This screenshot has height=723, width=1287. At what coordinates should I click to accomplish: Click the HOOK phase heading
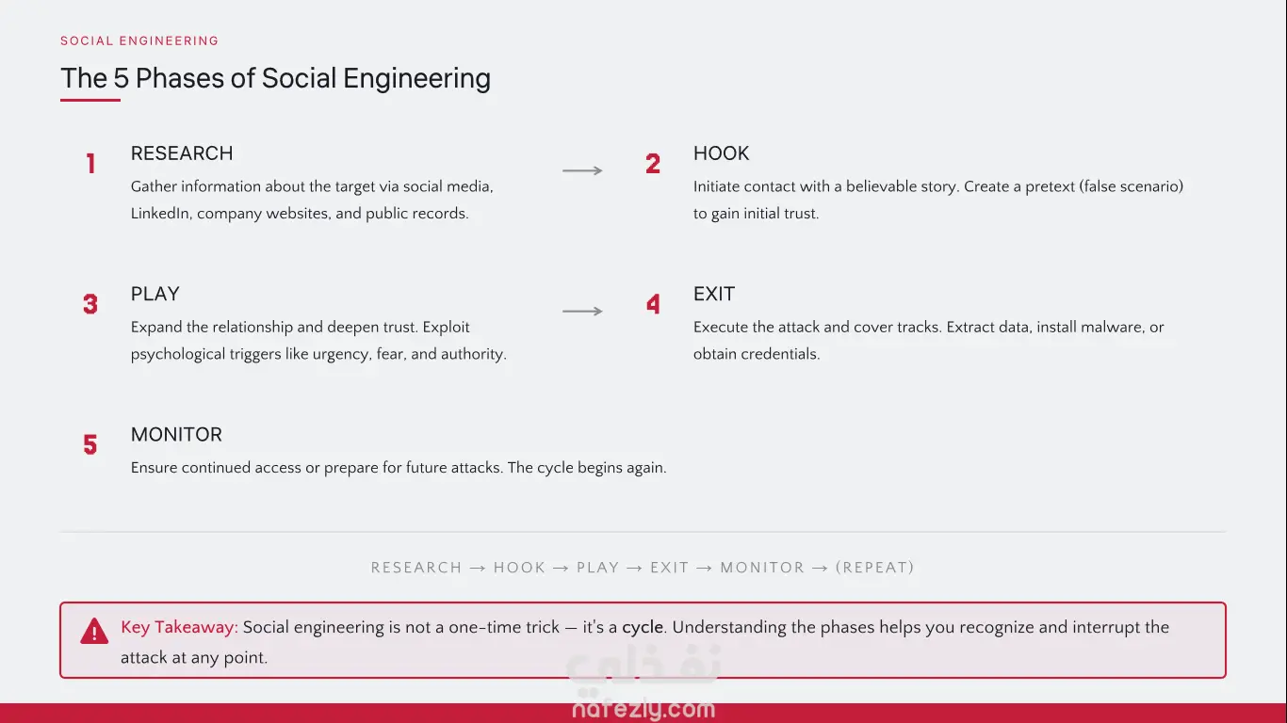click(722, 153)
